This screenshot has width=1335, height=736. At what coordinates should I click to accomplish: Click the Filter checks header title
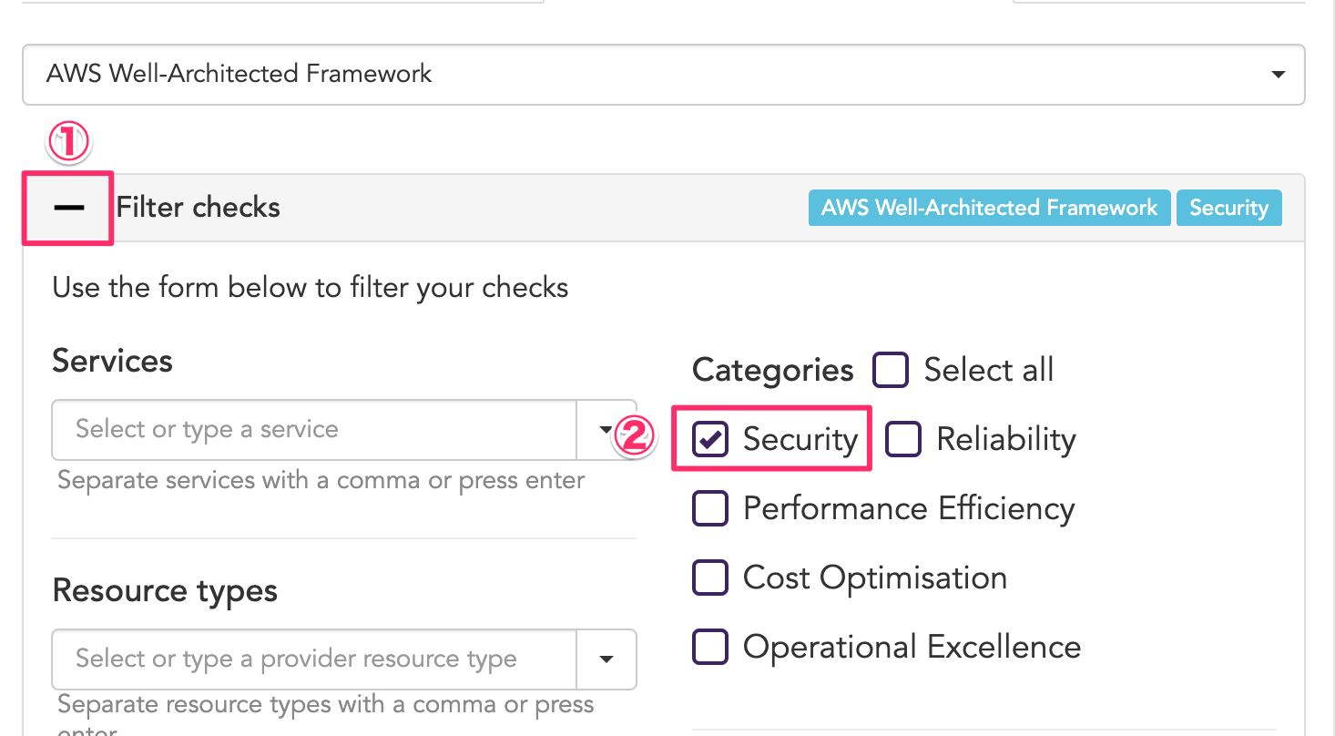pyautogui.click(x=199, y=208)
